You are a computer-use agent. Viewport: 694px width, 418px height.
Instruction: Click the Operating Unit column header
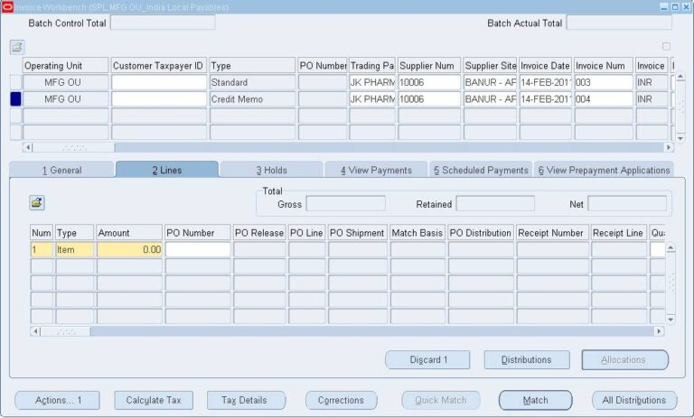[65, 66]
